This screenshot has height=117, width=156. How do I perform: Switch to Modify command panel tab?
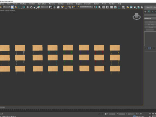coord(149,12)
